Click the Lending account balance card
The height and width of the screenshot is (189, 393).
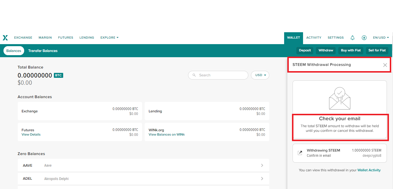pyautogui.click(x=207, y=111)
